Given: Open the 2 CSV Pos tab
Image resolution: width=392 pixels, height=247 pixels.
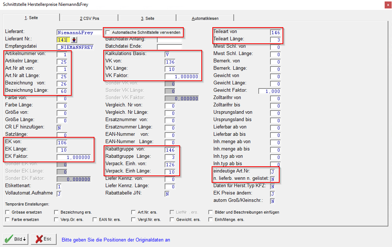Looking at the screenshot, I should (90, 18).
